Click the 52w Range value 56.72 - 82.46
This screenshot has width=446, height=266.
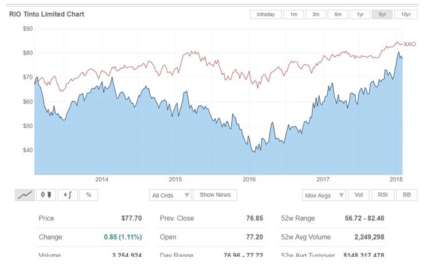[365, 219]
